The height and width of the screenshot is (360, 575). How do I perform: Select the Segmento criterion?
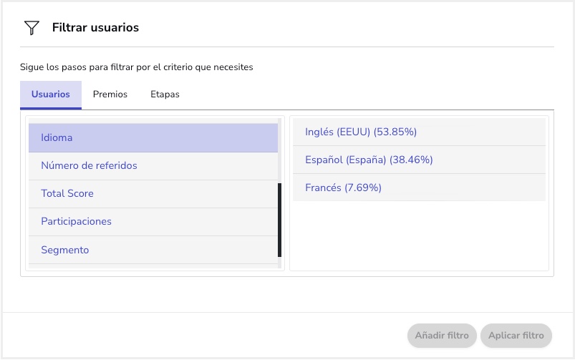point(153,250)
